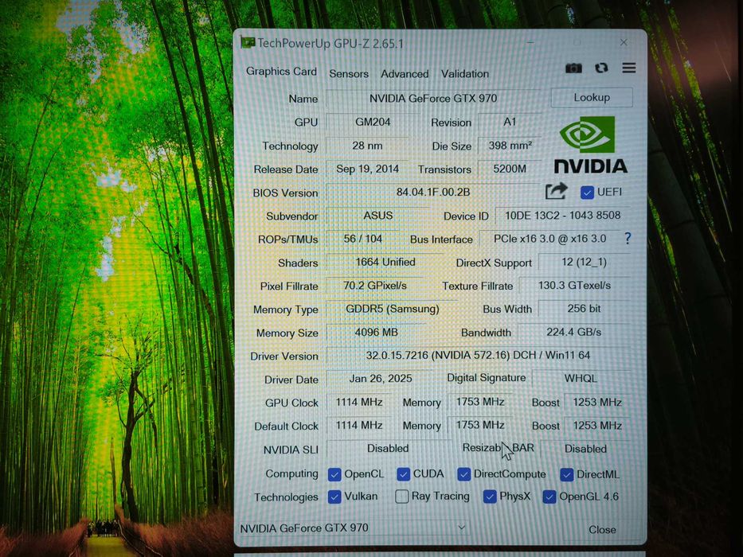Take a GPU-Z screenshot with camera icon
The width and height of the screenshot is (743, 557).
click(573, 68)
